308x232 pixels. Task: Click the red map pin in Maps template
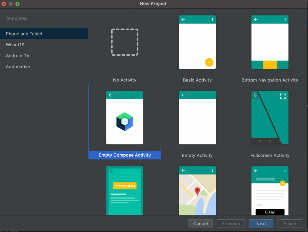pos(197,191)
